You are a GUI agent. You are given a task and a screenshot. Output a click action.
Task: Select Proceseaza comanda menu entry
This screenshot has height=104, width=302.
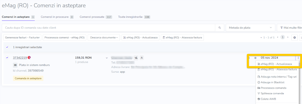click(277, 88)
